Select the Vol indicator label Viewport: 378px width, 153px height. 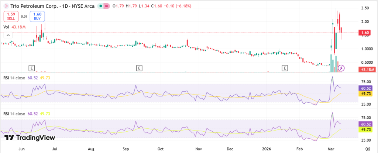6,27
